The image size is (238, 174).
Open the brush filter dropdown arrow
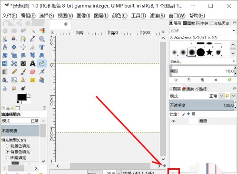pos(234,31)
